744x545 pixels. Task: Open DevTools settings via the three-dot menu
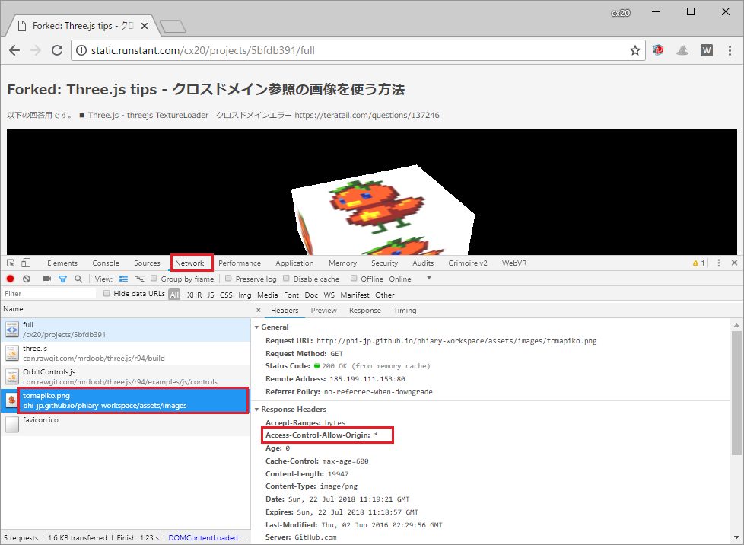click(x=718, y=262)
